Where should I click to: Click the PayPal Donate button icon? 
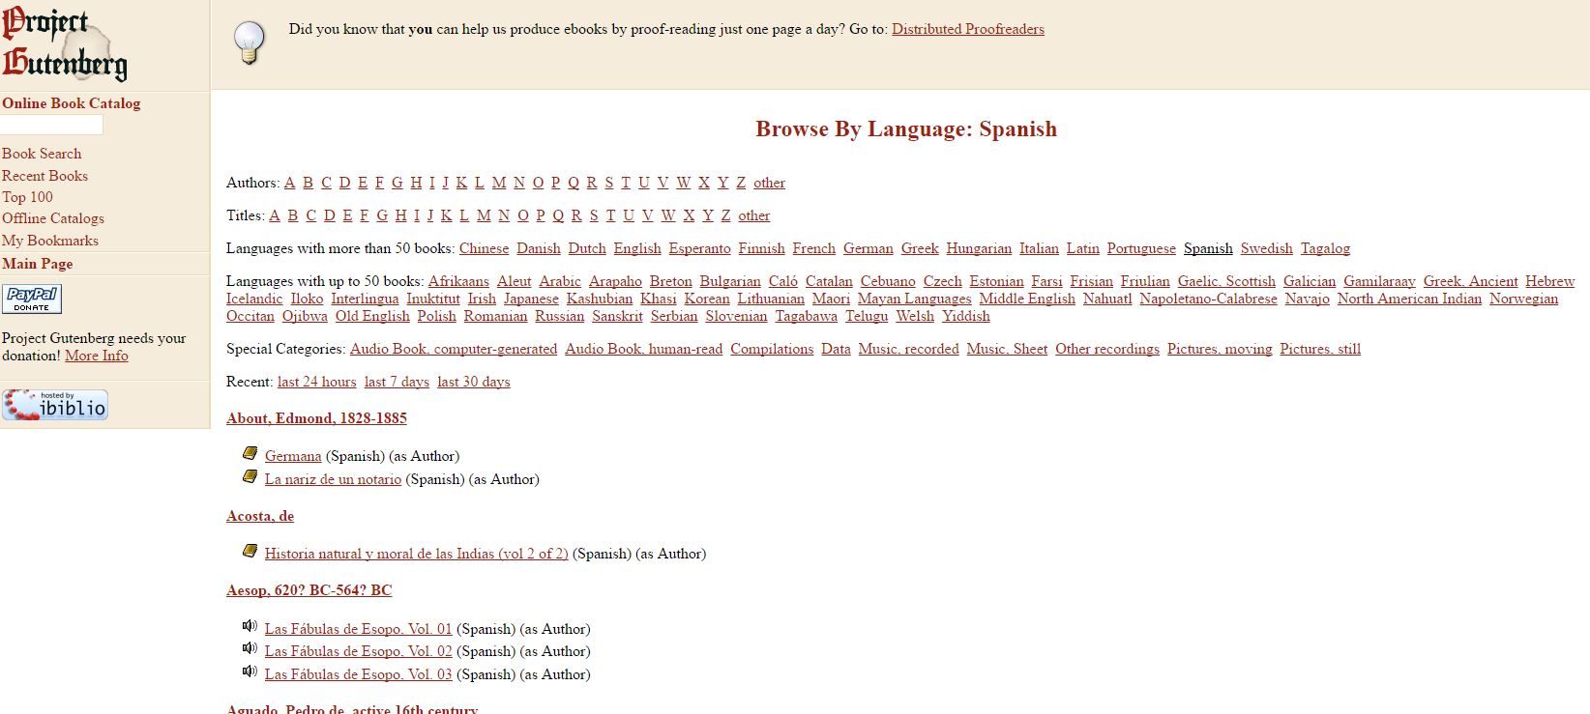click(x=32, y=299)
